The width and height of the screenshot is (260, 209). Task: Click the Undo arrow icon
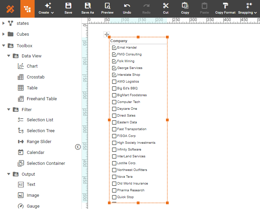pyautogui.click(x=127, y=6)
